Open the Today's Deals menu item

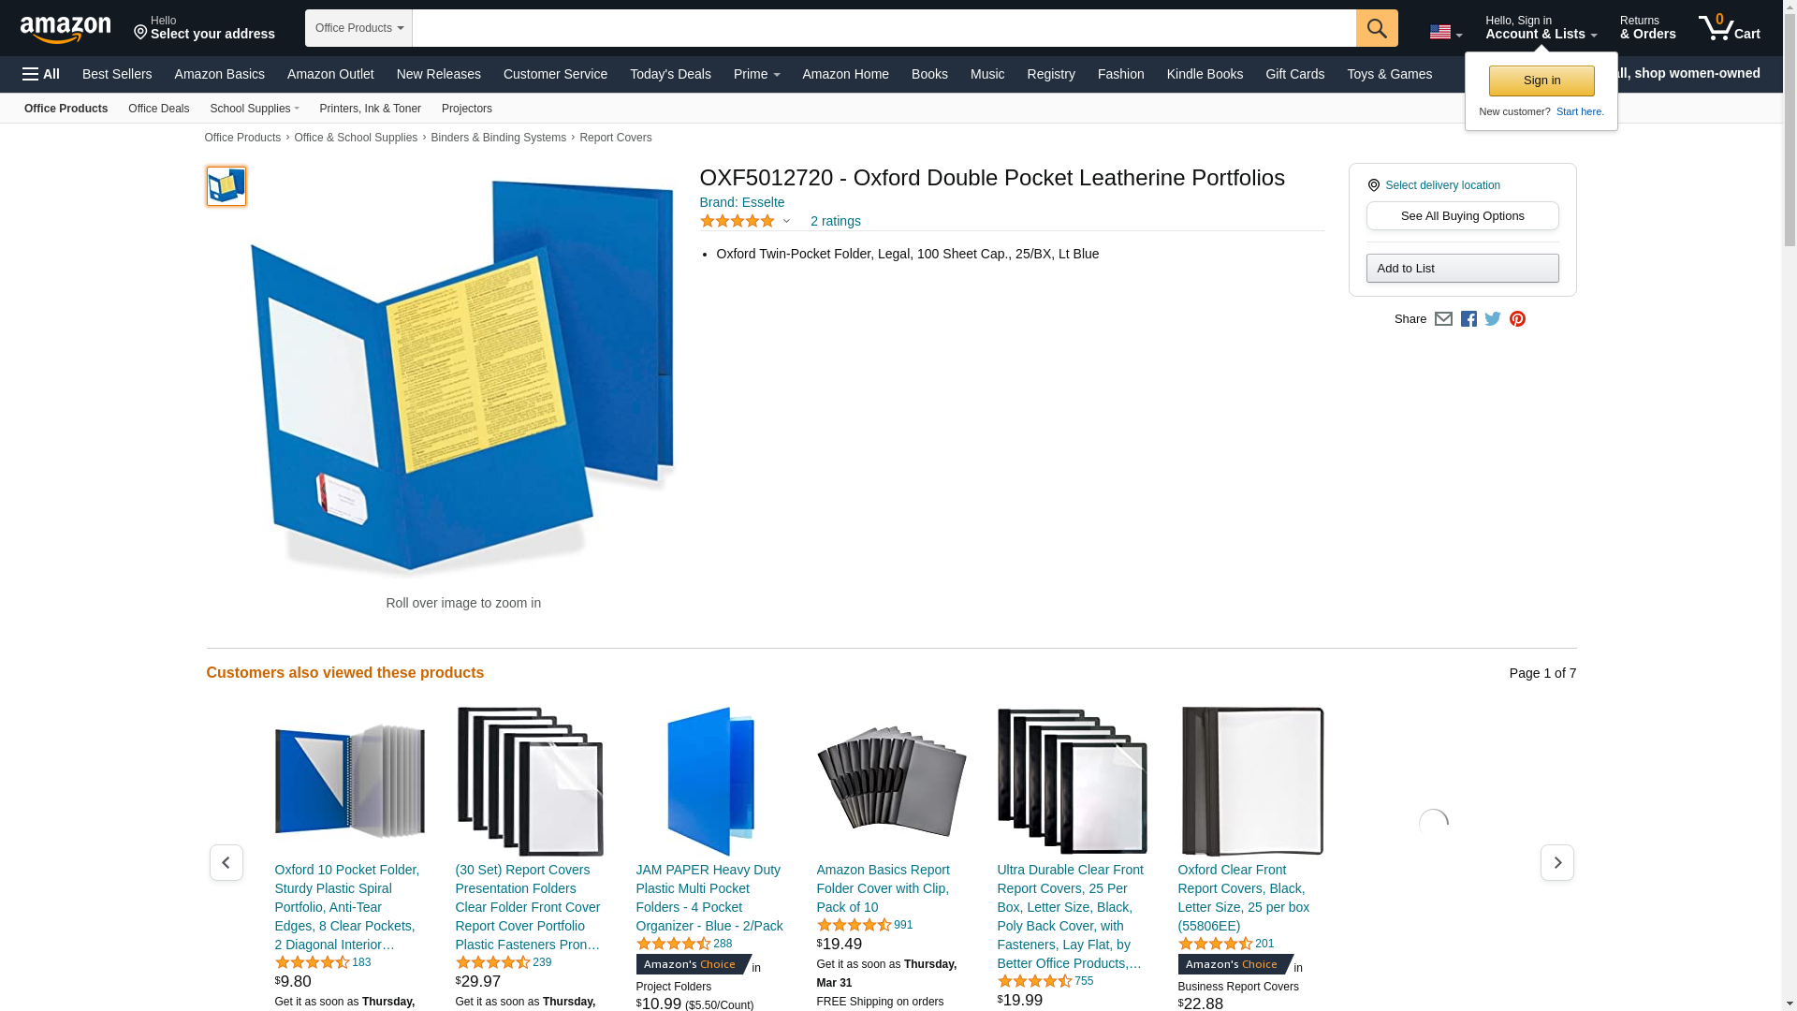[670, 74]
